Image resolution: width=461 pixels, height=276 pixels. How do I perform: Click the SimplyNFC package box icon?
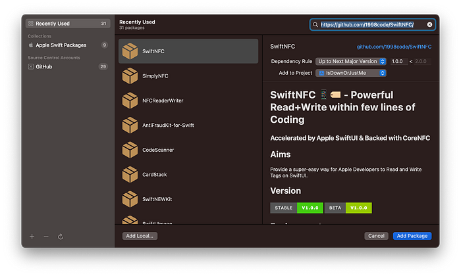[x=130, y=76]
